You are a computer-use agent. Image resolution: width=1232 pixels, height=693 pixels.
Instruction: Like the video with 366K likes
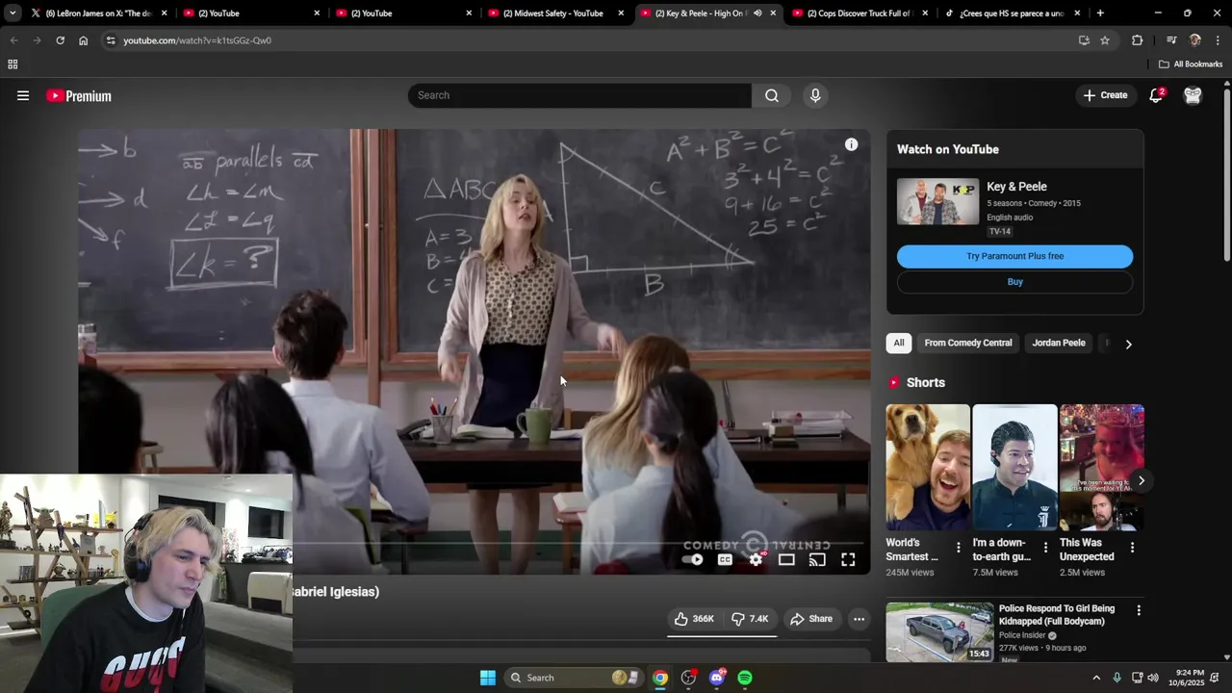694,619
